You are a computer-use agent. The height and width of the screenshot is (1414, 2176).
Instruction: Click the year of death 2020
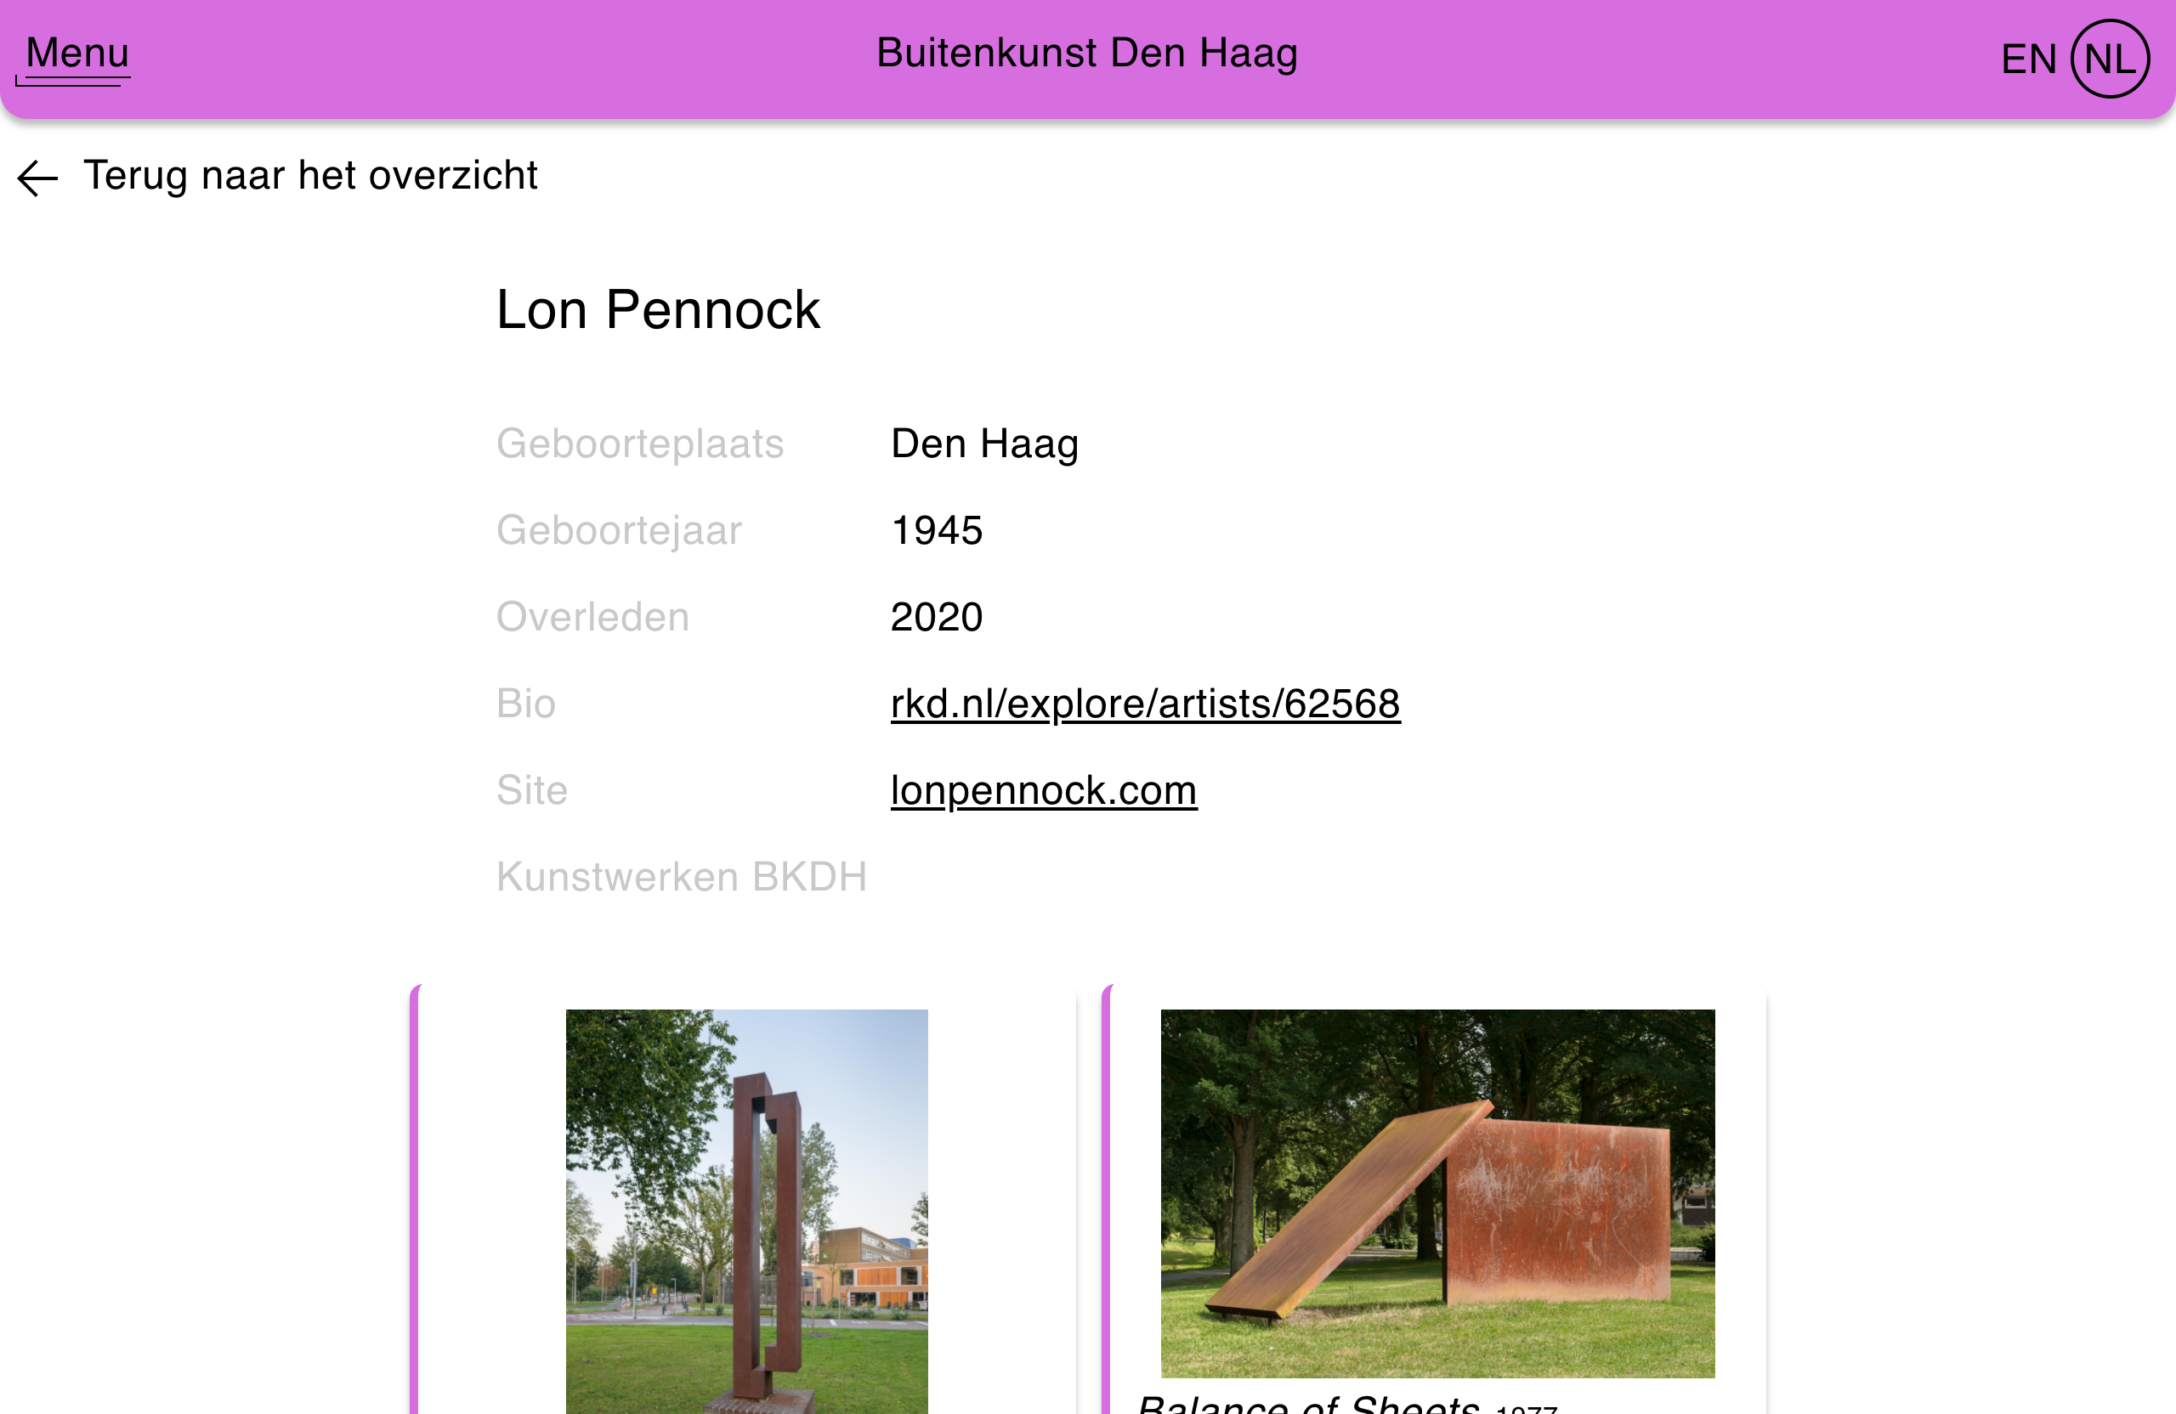pos(936,618)
